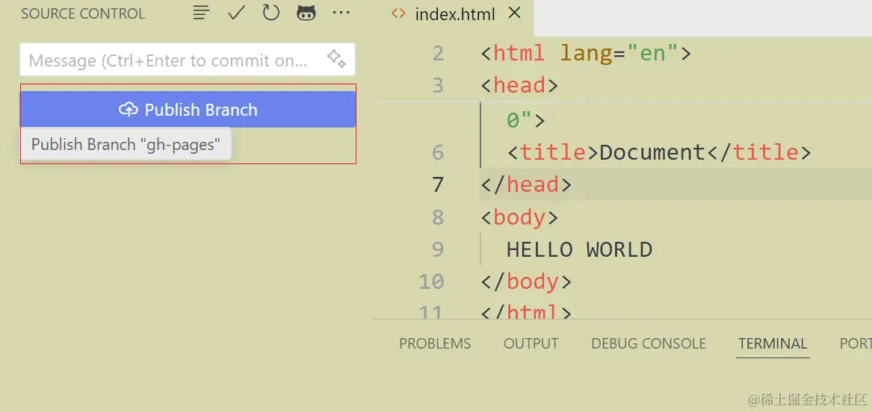Open the GitHub cat icon

[x=306, y=13]
